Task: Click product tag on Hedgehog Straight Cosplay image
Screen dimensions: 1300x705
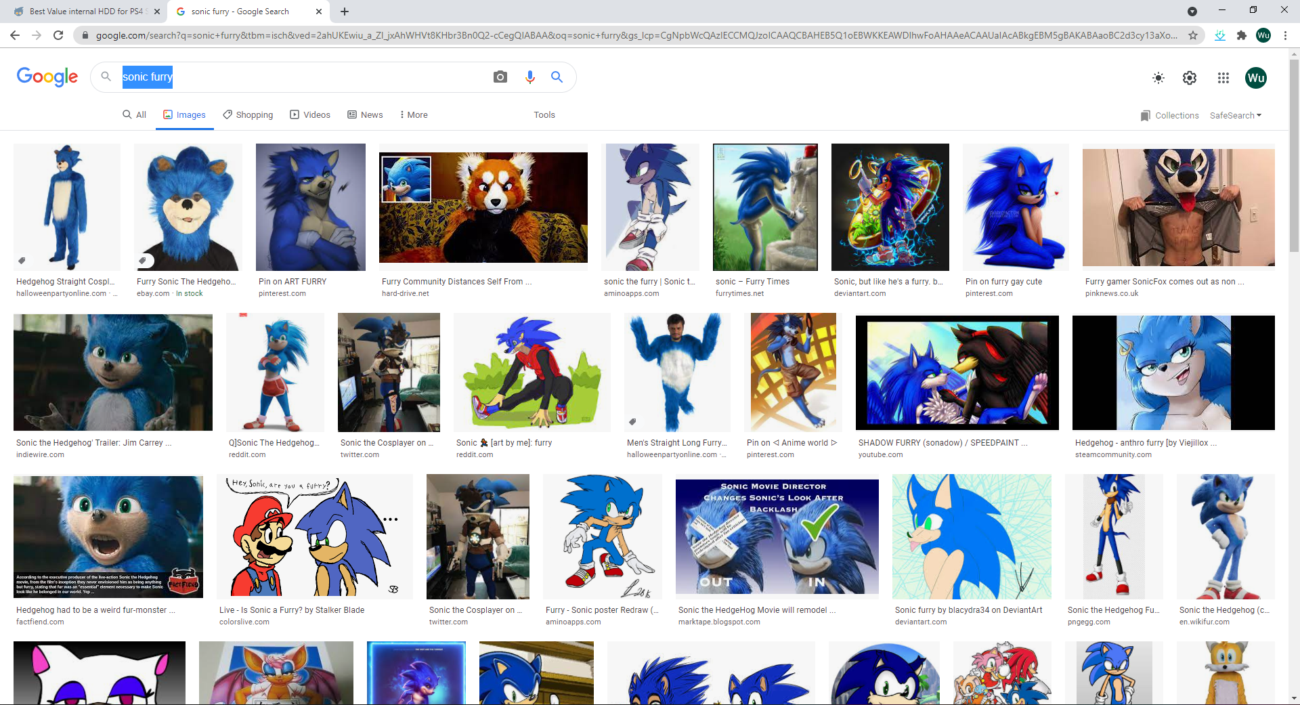Action: 22,260
